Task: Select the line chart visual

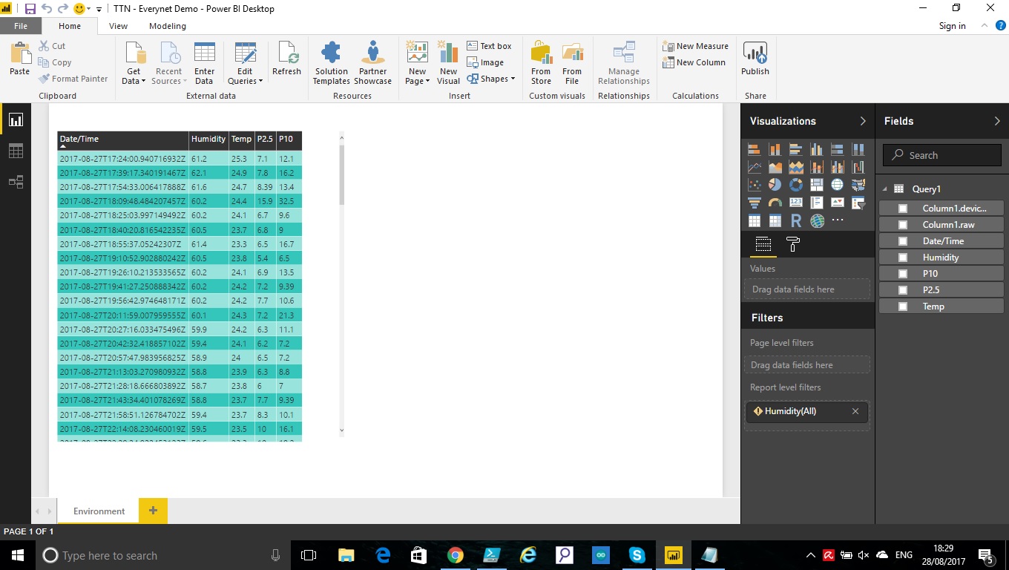Action: tap(755, 167)
